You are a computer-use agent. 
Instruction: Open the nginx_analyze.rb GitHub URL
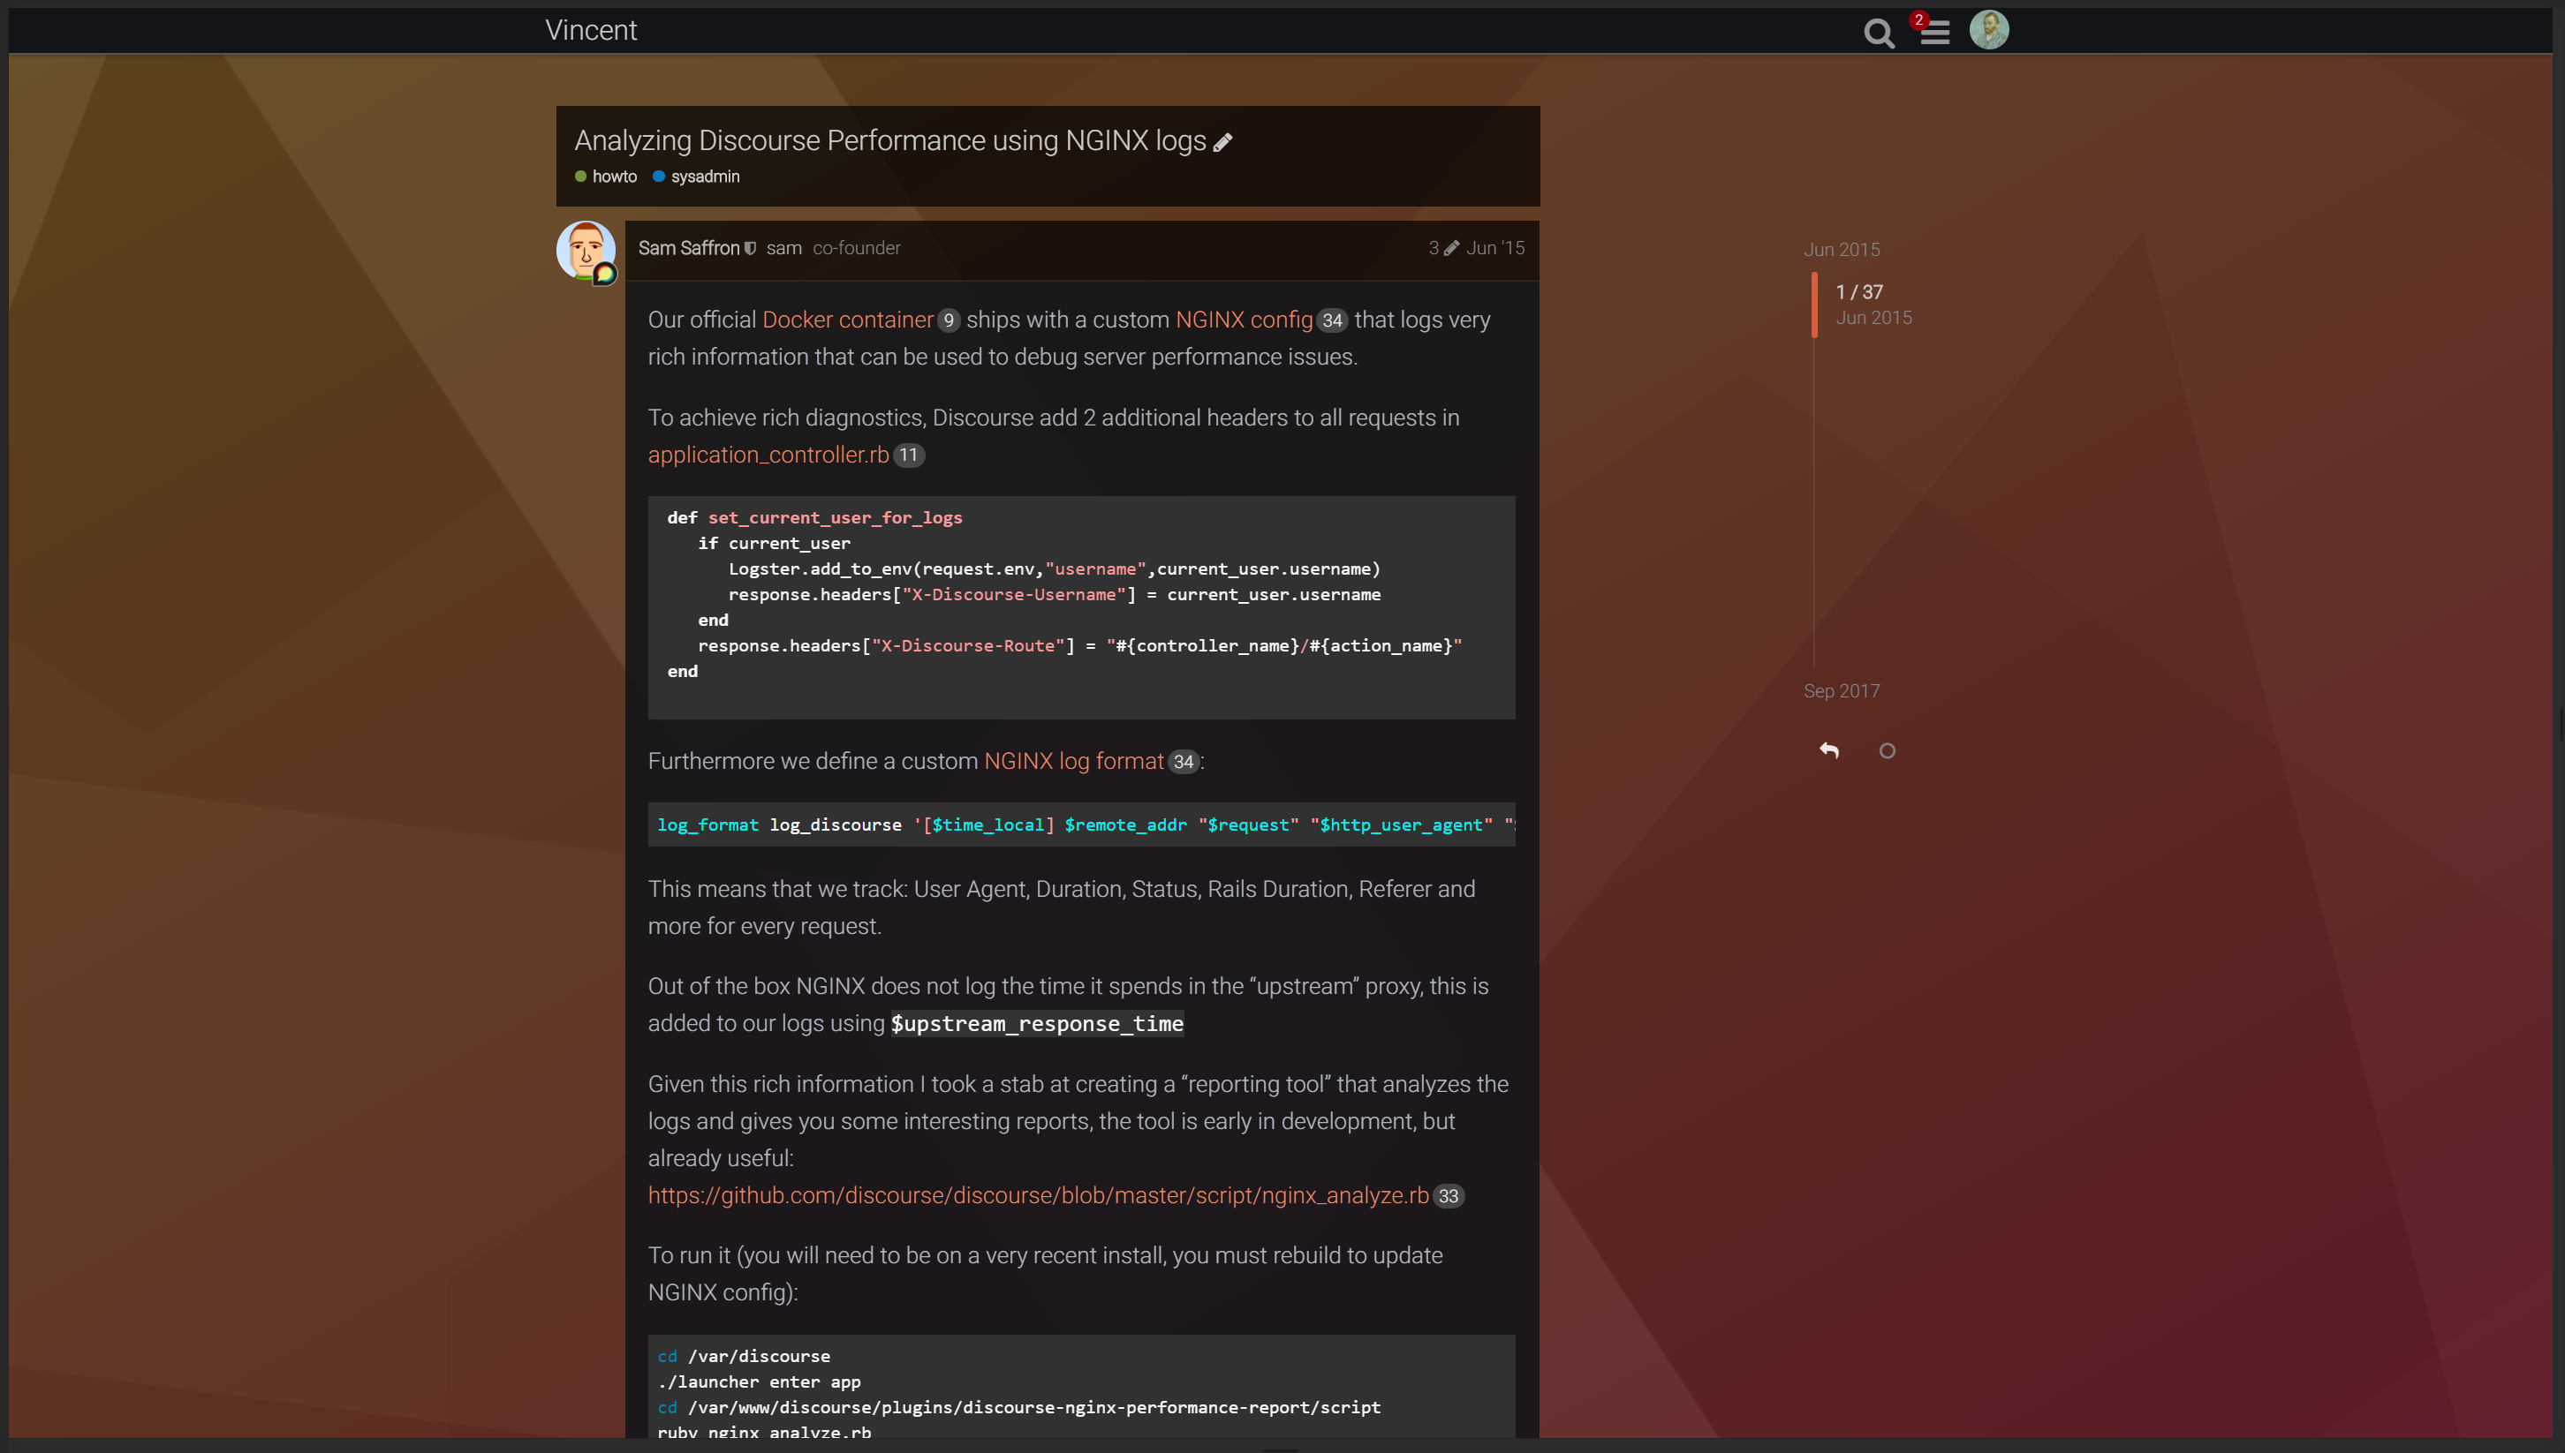[x=1039, y=1195]
